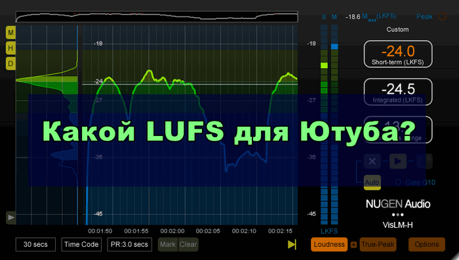Click the X reset button

click(x=372, y=162)
